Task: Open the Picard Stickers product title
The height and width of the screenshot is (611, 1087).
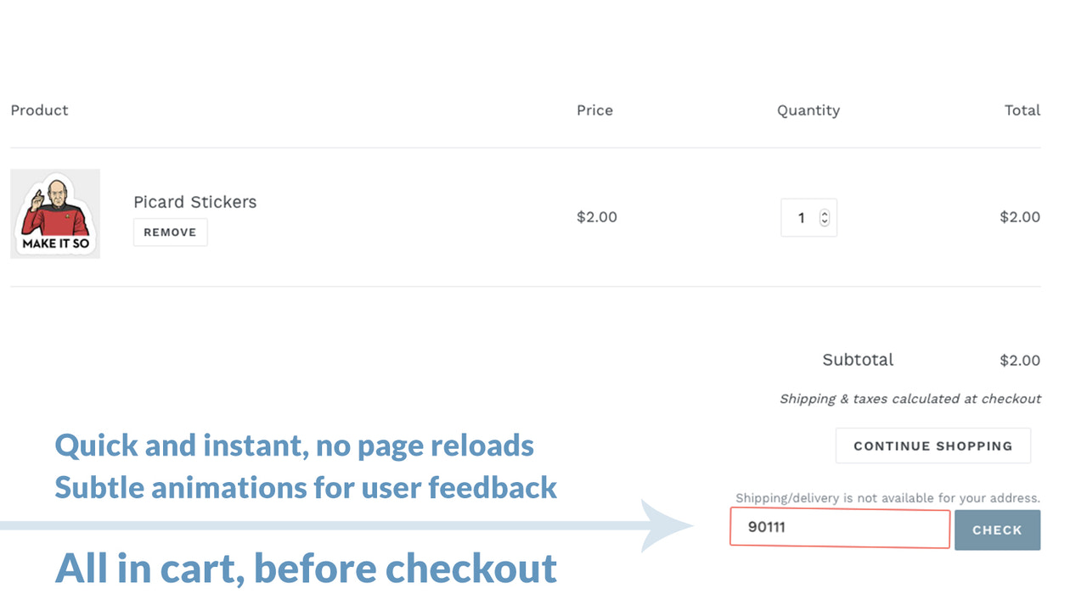Action: (x=194, y=202)
